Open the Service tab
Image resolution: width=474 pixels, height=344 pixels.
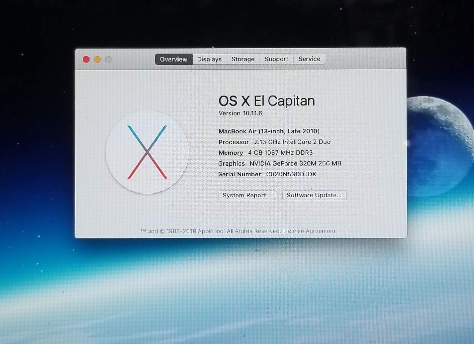(309, 59)
